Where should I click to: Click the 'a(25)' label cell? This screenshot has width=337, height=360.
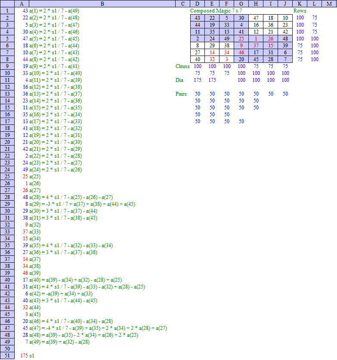(34, 176)
